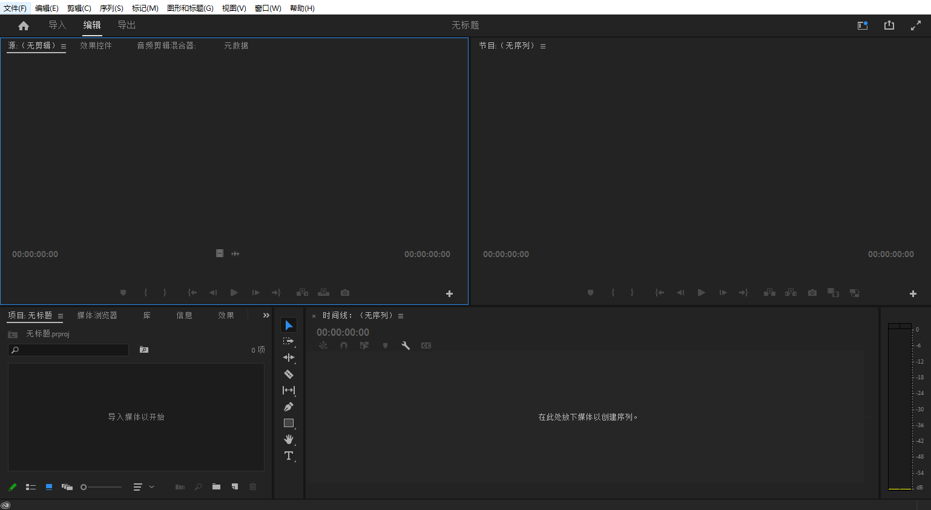The height and width of the screenshot is (510, 931).
Task: Switch to 媒体浏览器 tab
Action: tap(97, 315)
